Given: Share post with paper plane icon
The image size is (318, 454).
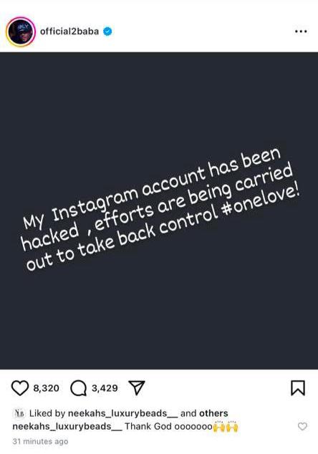Looking at the screenshot, I should point(136,387).
